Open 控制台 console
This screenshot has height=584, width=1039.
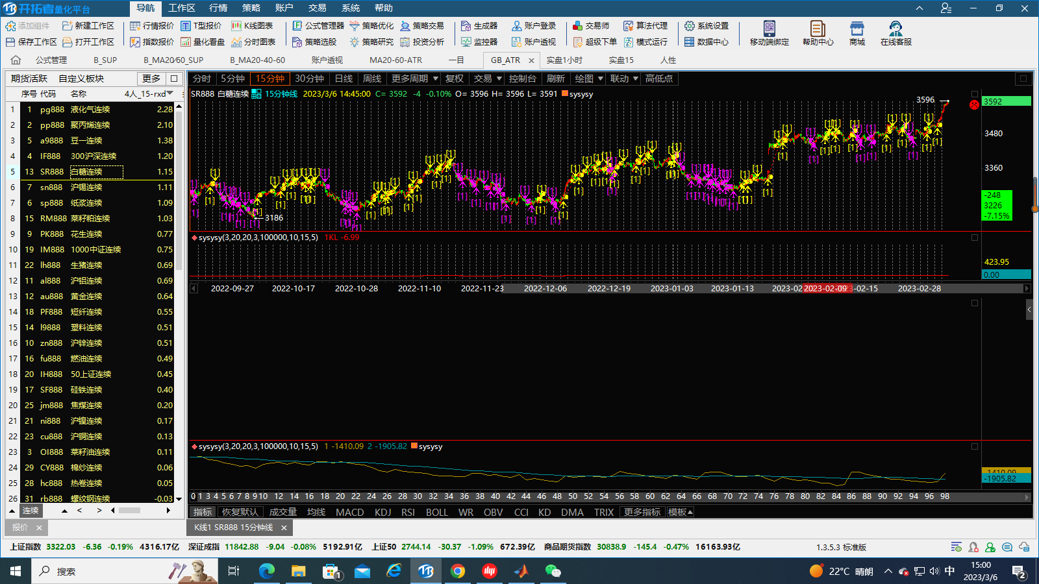click(522, 79)
